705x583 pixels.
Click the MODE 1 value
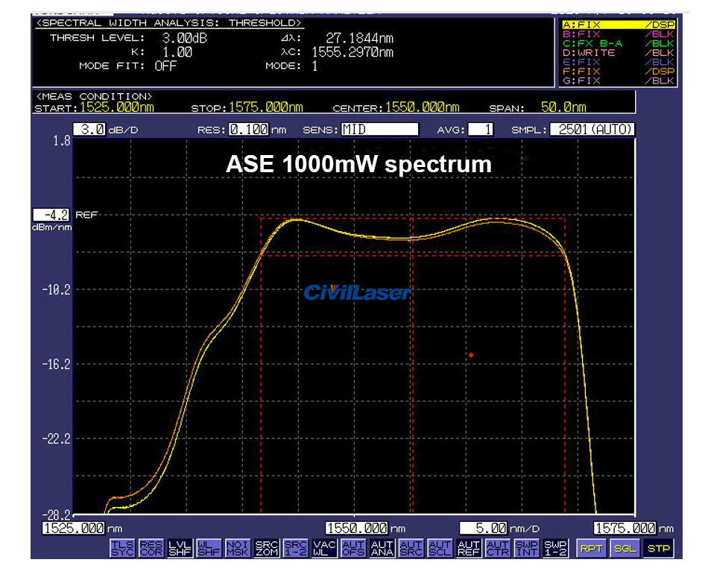(314, 66)
